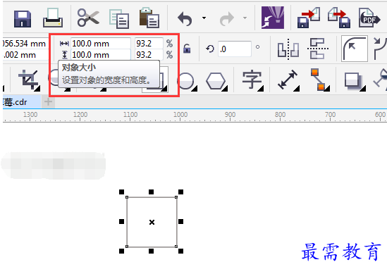Viewport: 387px width, 274px height.
Task: Click the X position field 56.534 mm
Action: coord(25,44)
